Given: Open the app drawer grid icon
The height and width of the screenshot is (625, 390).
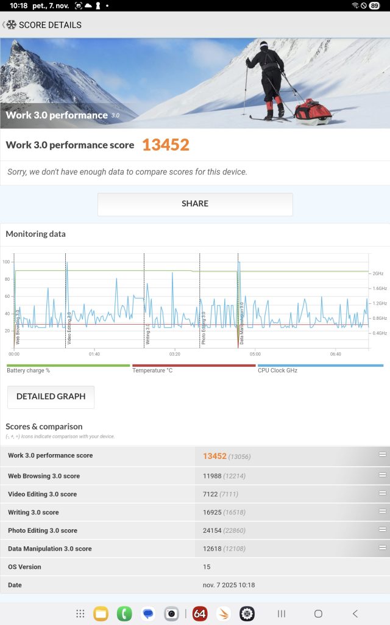Looking at the screenshot, I should (80, 614).
